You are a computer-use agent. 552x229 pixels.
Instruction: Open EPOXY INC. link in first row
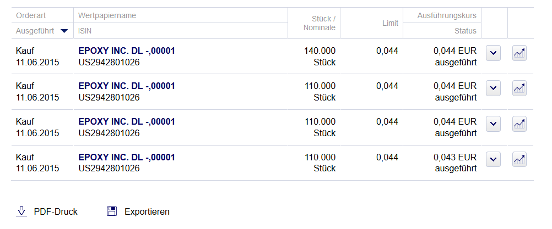pos(127,51)
